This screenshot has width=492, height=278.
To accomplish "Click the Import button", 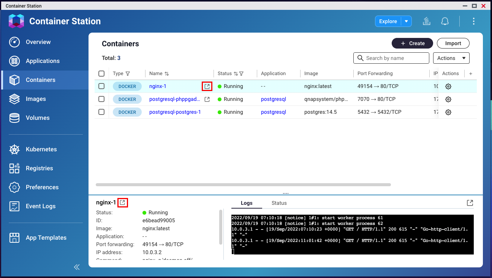I will pos(453,43).
